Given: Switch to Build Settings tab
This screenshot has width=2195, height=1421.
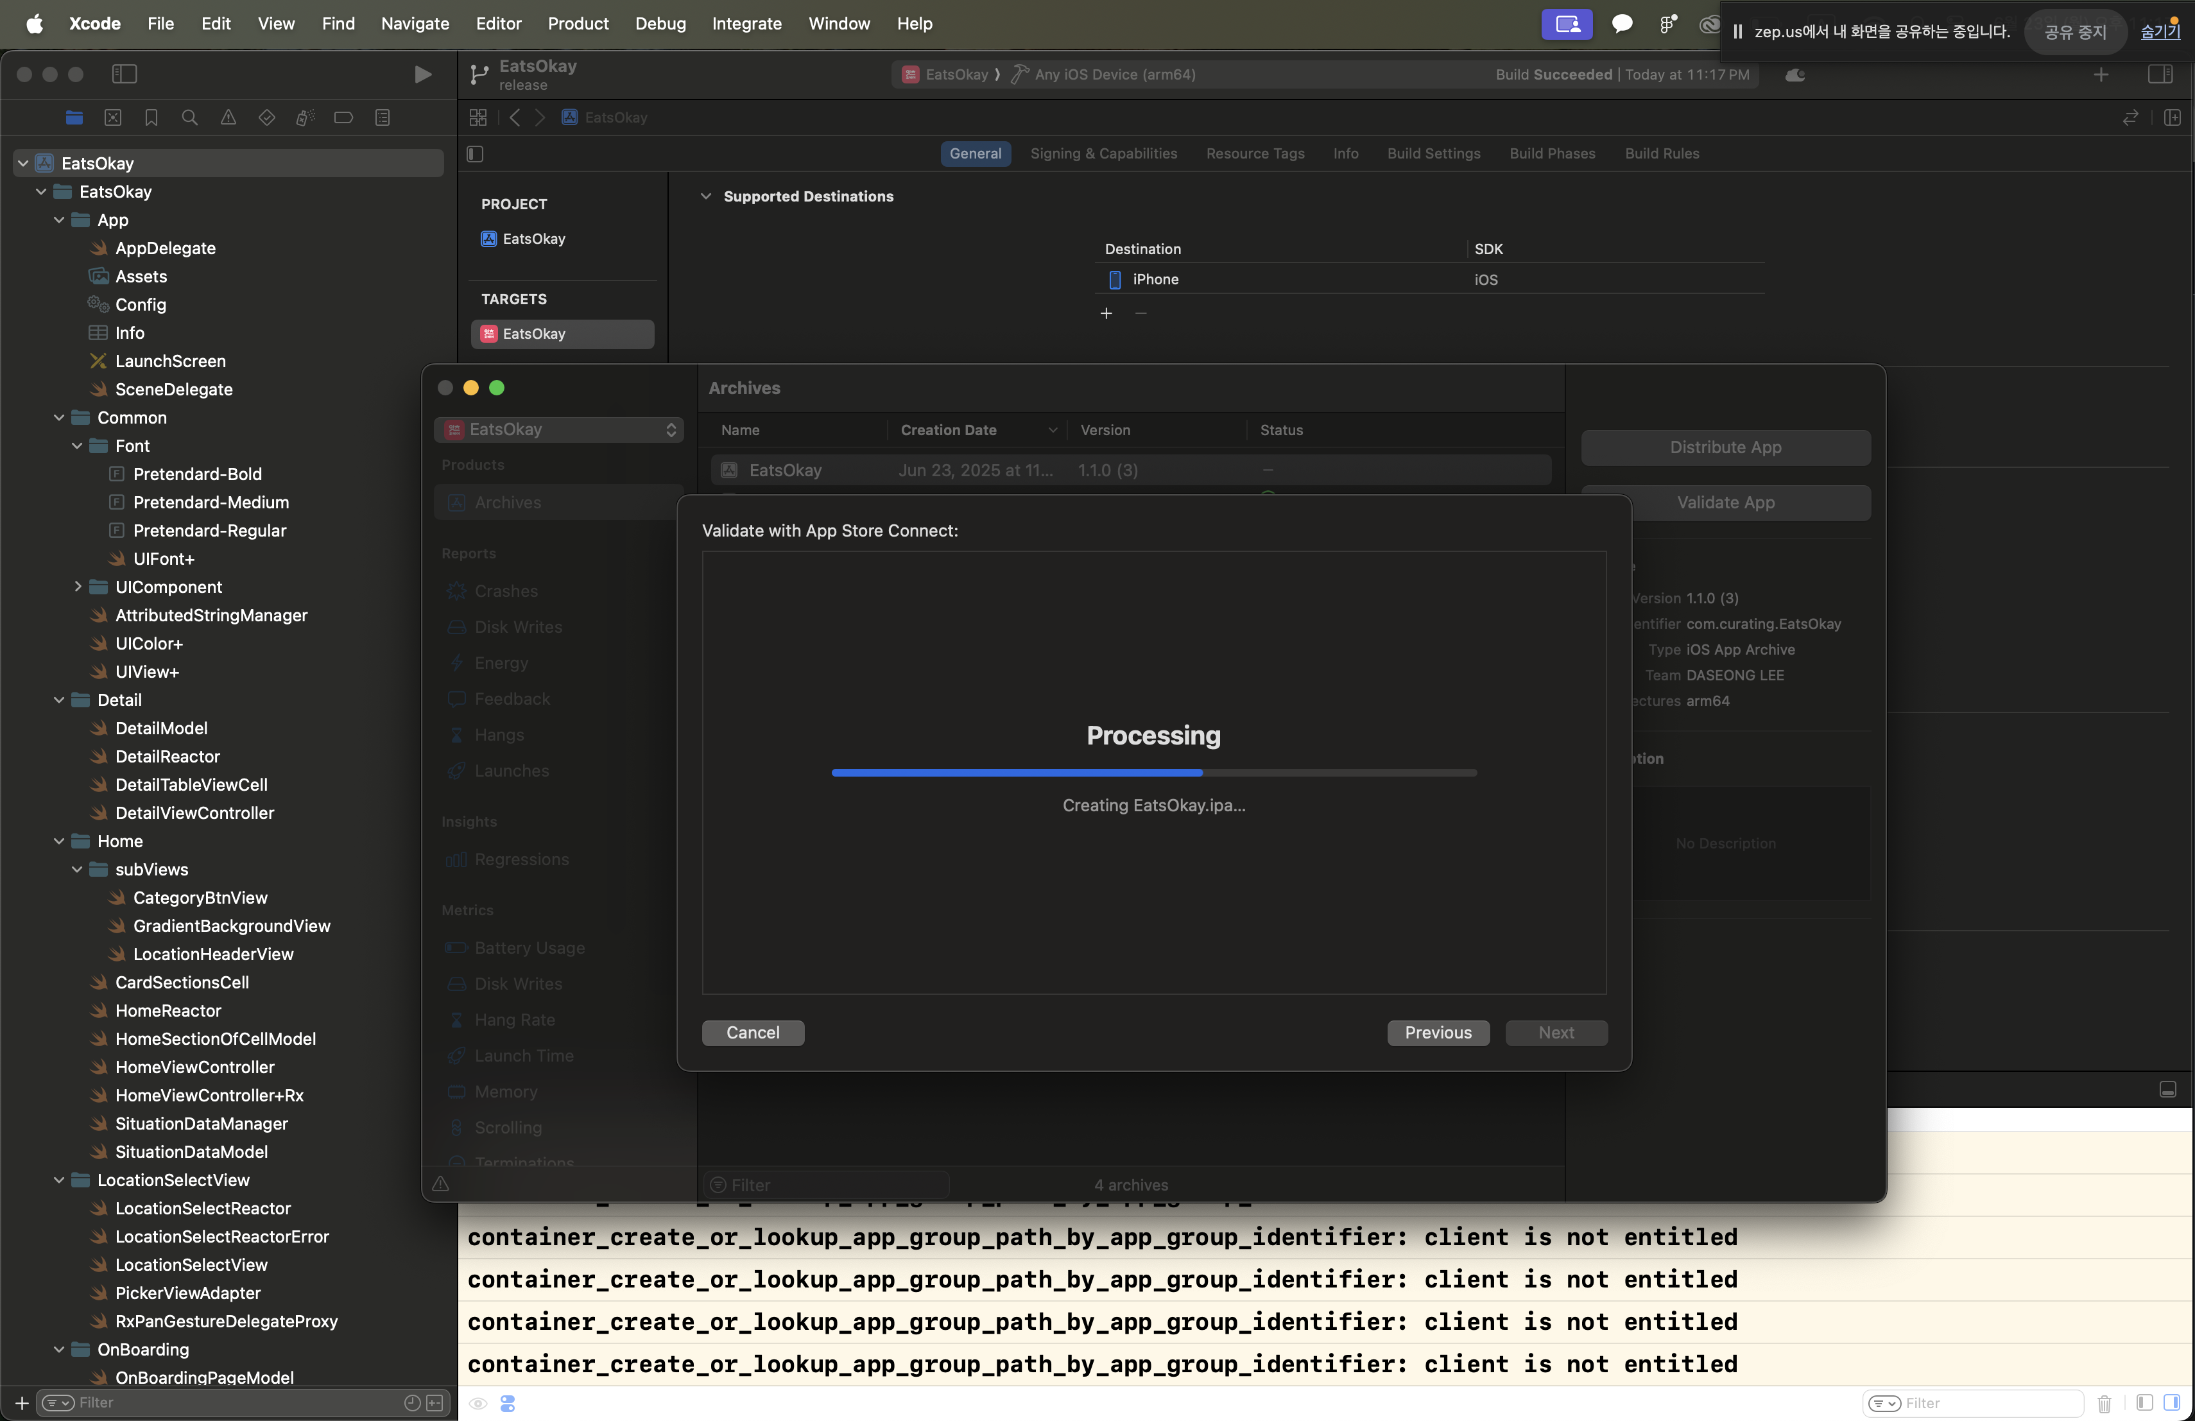Looking at the screenshot, I should point(1433,153).
